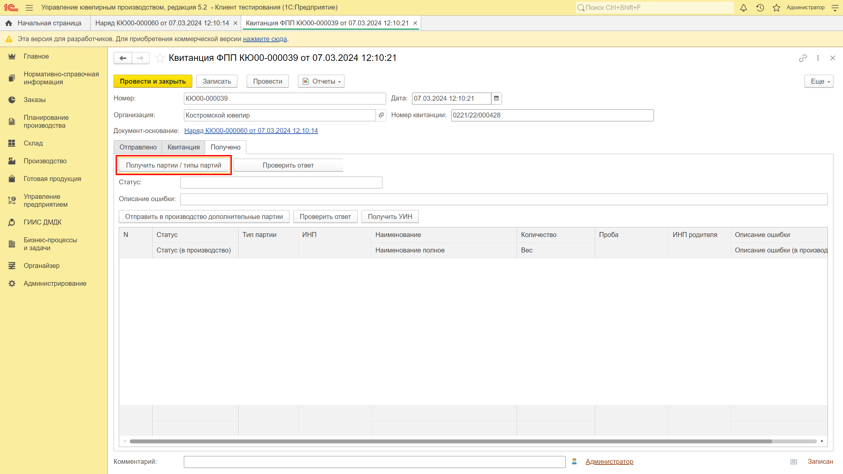This screenshot has height=474, width=843.
Task: Click Провести и закрыть button
Action: click(153, 81)
